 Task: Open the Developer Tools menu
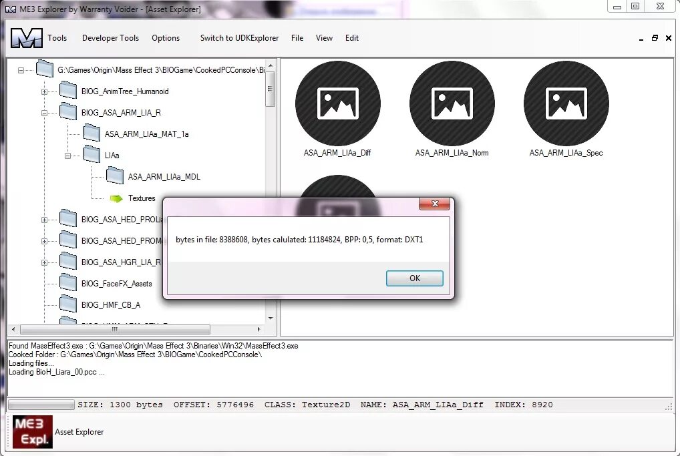tap(111, 38)
